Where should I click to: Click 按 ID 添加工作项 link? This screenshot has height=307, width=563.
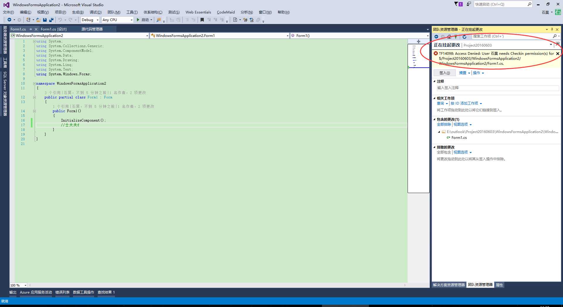[x=466, y=103]
